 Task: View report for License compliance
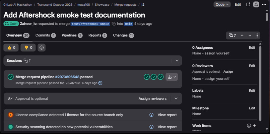pyautogui.click(x=167, y=115)
